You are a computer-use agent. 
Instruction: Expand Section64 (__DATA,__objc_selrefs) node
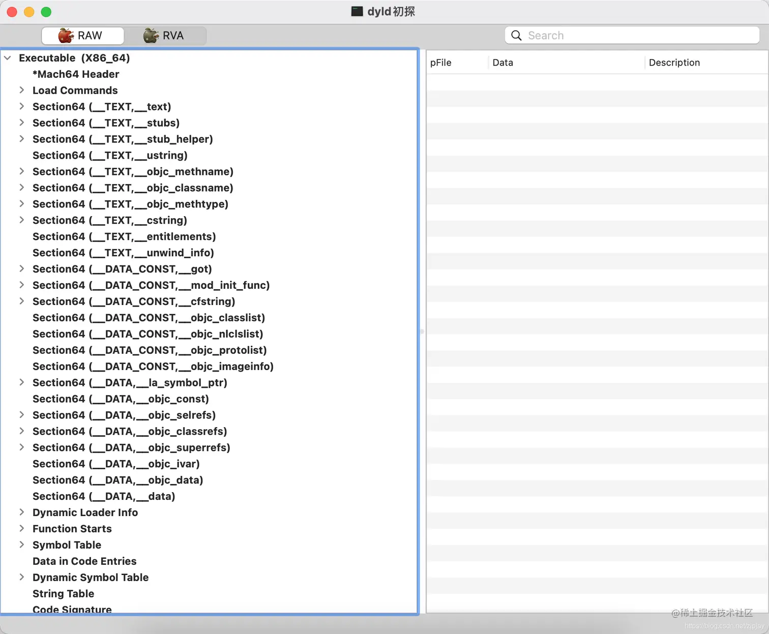21,415
